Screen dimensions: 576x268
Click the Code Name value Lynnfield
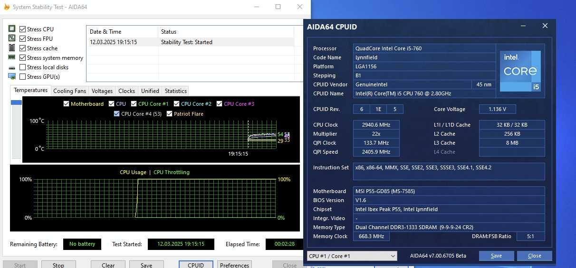pyautogui.click(x=424, y=57)
